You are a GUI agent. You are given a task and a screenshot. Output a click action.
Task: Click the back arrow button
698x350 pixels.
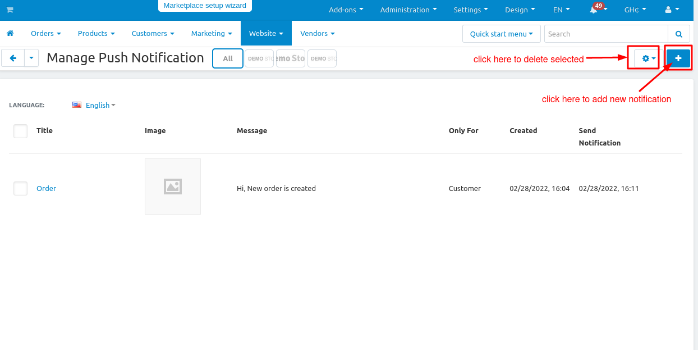(x=13, y=58)
